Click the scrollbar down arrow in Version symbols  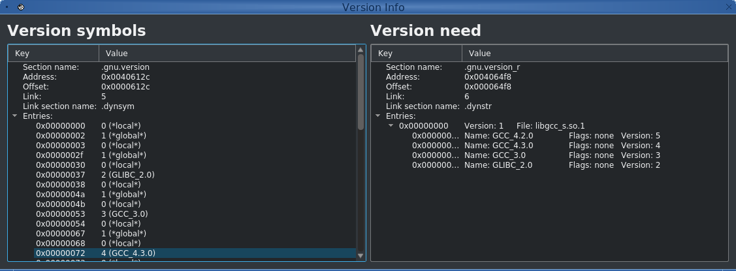coord(360,256)
